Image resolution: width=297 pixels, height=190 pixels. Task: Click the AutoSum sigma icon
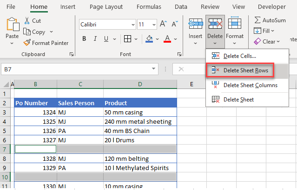coord(257,20)
